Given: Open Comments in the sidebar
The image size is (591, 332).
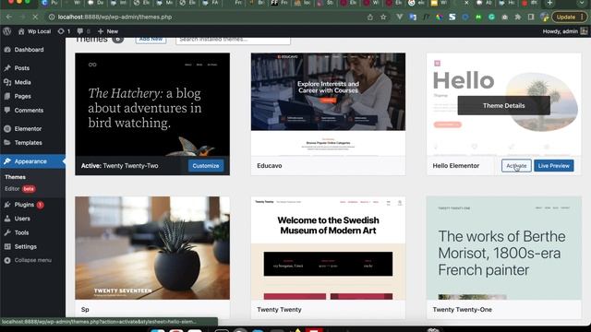Looking at the screenshot, I should (29, 110).
